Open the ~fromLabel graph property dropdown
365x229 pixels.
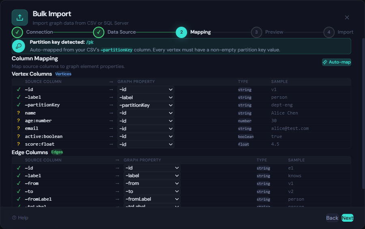152,199
